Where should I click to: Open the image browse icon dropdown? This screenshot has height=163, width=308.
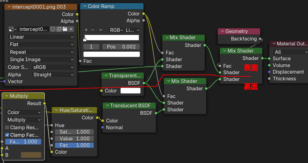point(12,29)
